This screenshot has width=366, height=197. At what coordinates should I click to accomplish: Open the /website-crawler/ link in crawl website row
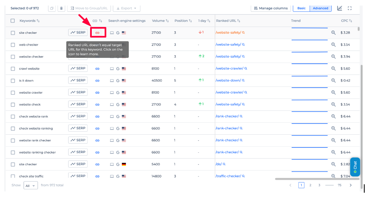point(230,68)
